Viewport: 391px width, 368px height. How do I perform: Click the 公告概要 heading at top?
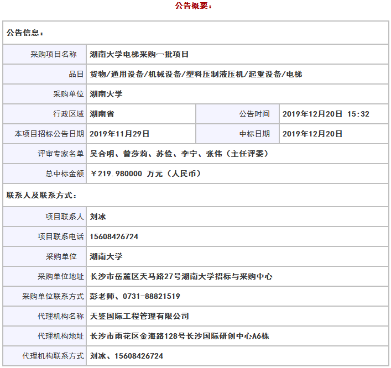(194, 6)
